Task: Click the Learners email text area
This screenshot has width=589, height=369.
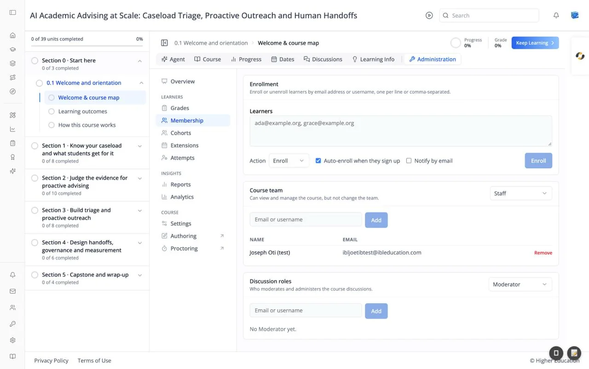Action: [x=401, y=131]
